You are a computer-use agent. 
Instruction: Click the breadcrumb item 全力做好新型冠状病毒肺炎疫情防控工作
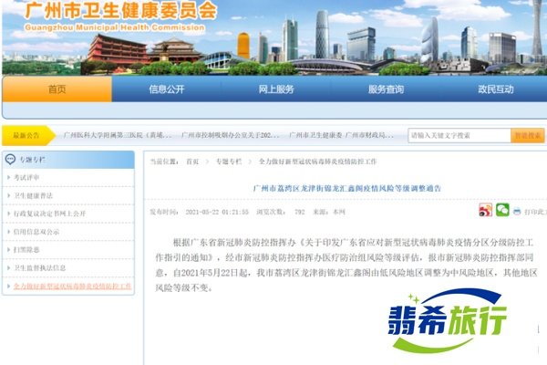click(317, 162)
